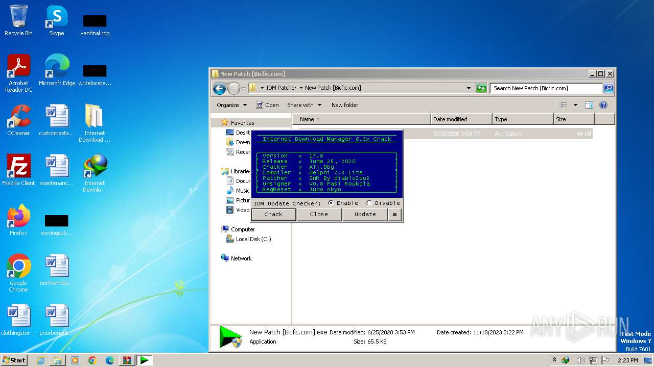The width and height of the screenshot is (654, 367).
Task: Click Chrome icon in taskbar
Action: pyautogui.click(x=92, y=360)
